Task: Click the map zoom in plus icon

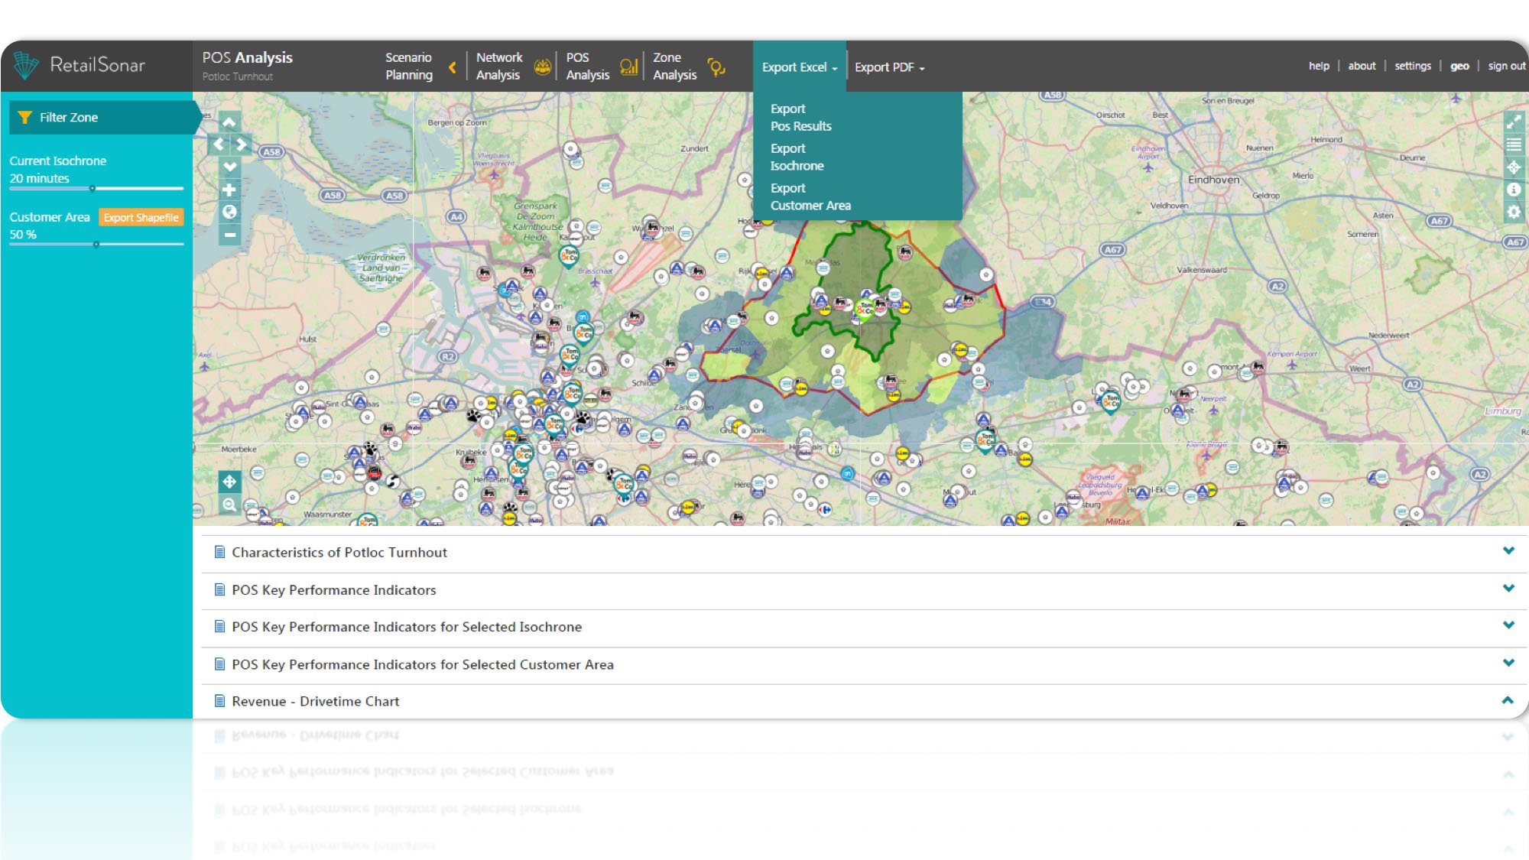Action: pyautogui.click(x=229, y=190)
